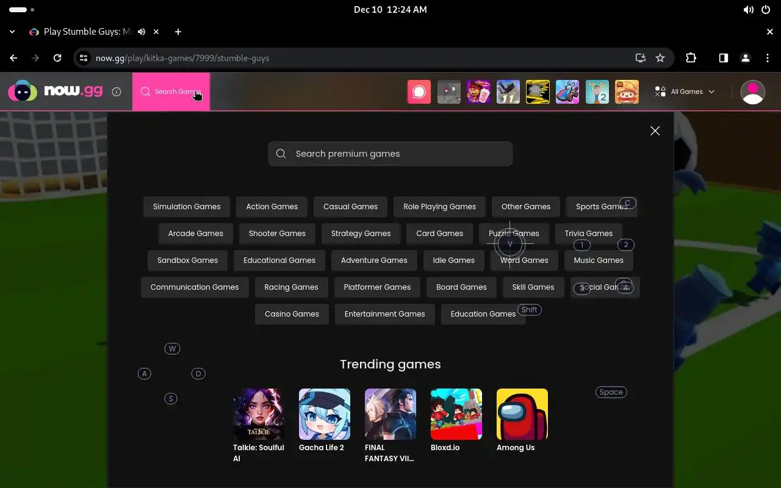
Task: Select the Educational Games category
Action: tap(279, 260)
